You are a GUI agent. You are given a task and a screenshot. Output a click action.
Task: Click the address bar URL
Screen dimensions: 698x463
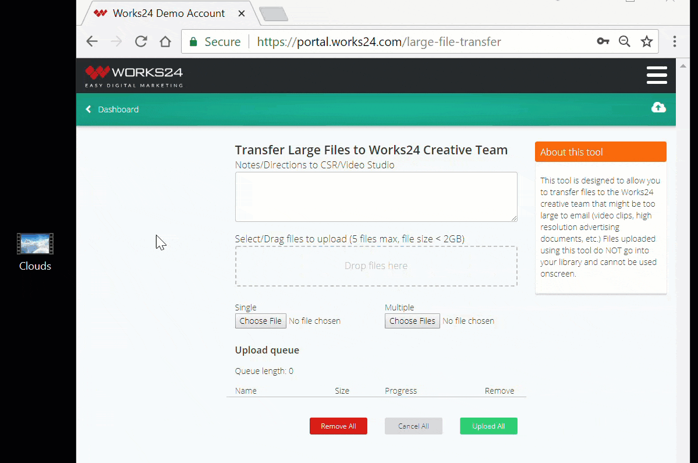[x=378, y=42]
